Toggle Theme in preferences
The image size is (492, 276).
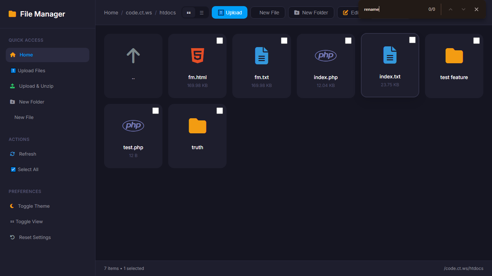[33, 206]
